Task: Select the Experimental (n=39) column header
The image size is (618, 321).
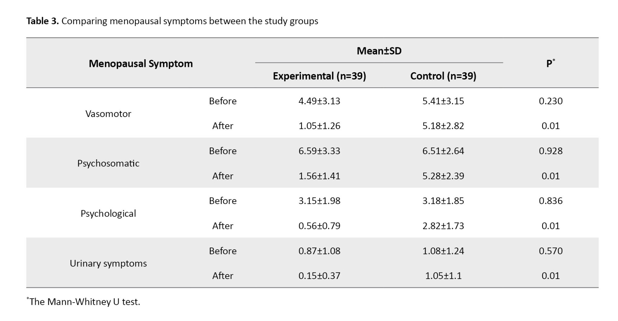Action: tap(319, 76)
